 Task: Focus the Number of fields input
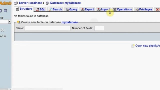click(99, 28)
